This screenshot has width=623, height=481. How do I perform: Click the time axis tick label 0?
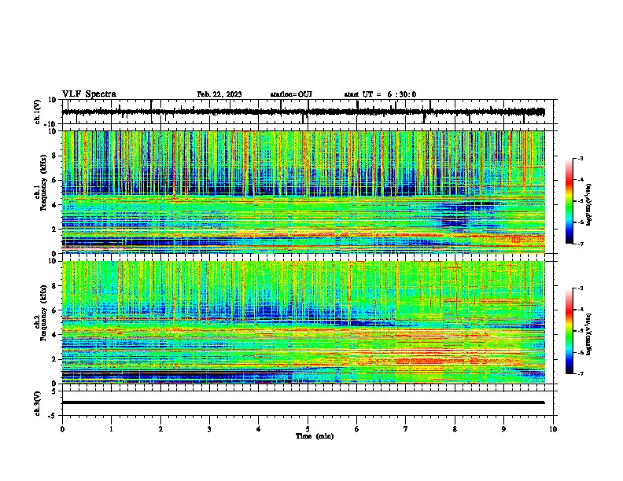62,429
